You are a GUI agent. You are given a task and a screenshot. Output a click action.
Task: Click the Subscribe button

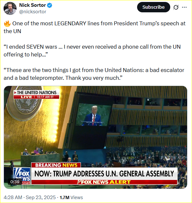point(153,7)
